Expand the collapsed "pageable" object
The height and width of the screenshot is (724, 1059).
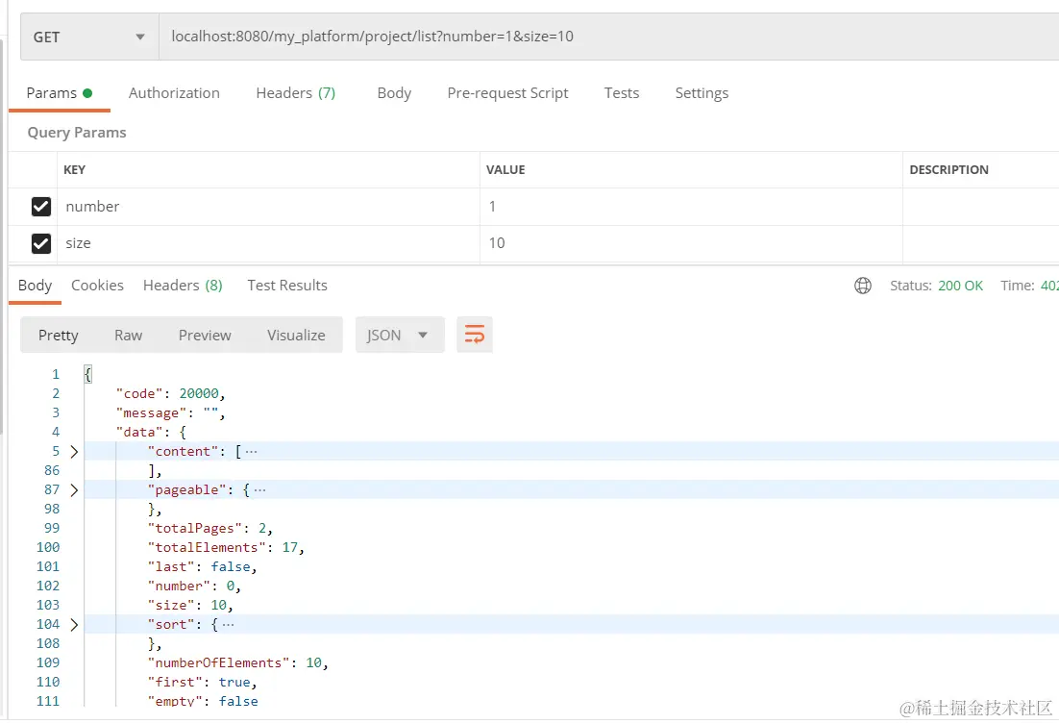coord(74,490)
